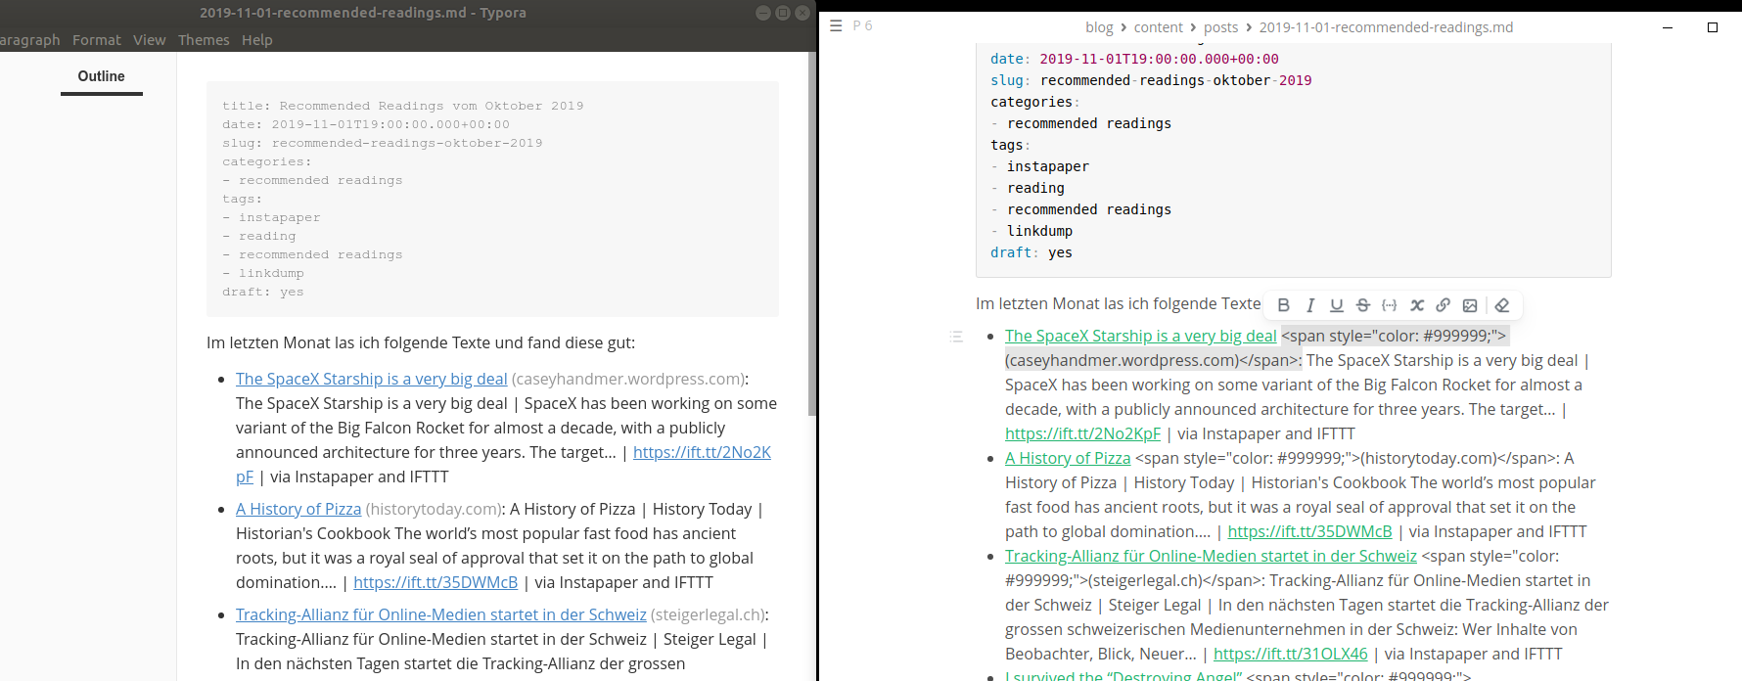Open https://ift.tt/2No2KpF link in left Typora window
This screenshot has height=681, width=1742.
[702, 453]
